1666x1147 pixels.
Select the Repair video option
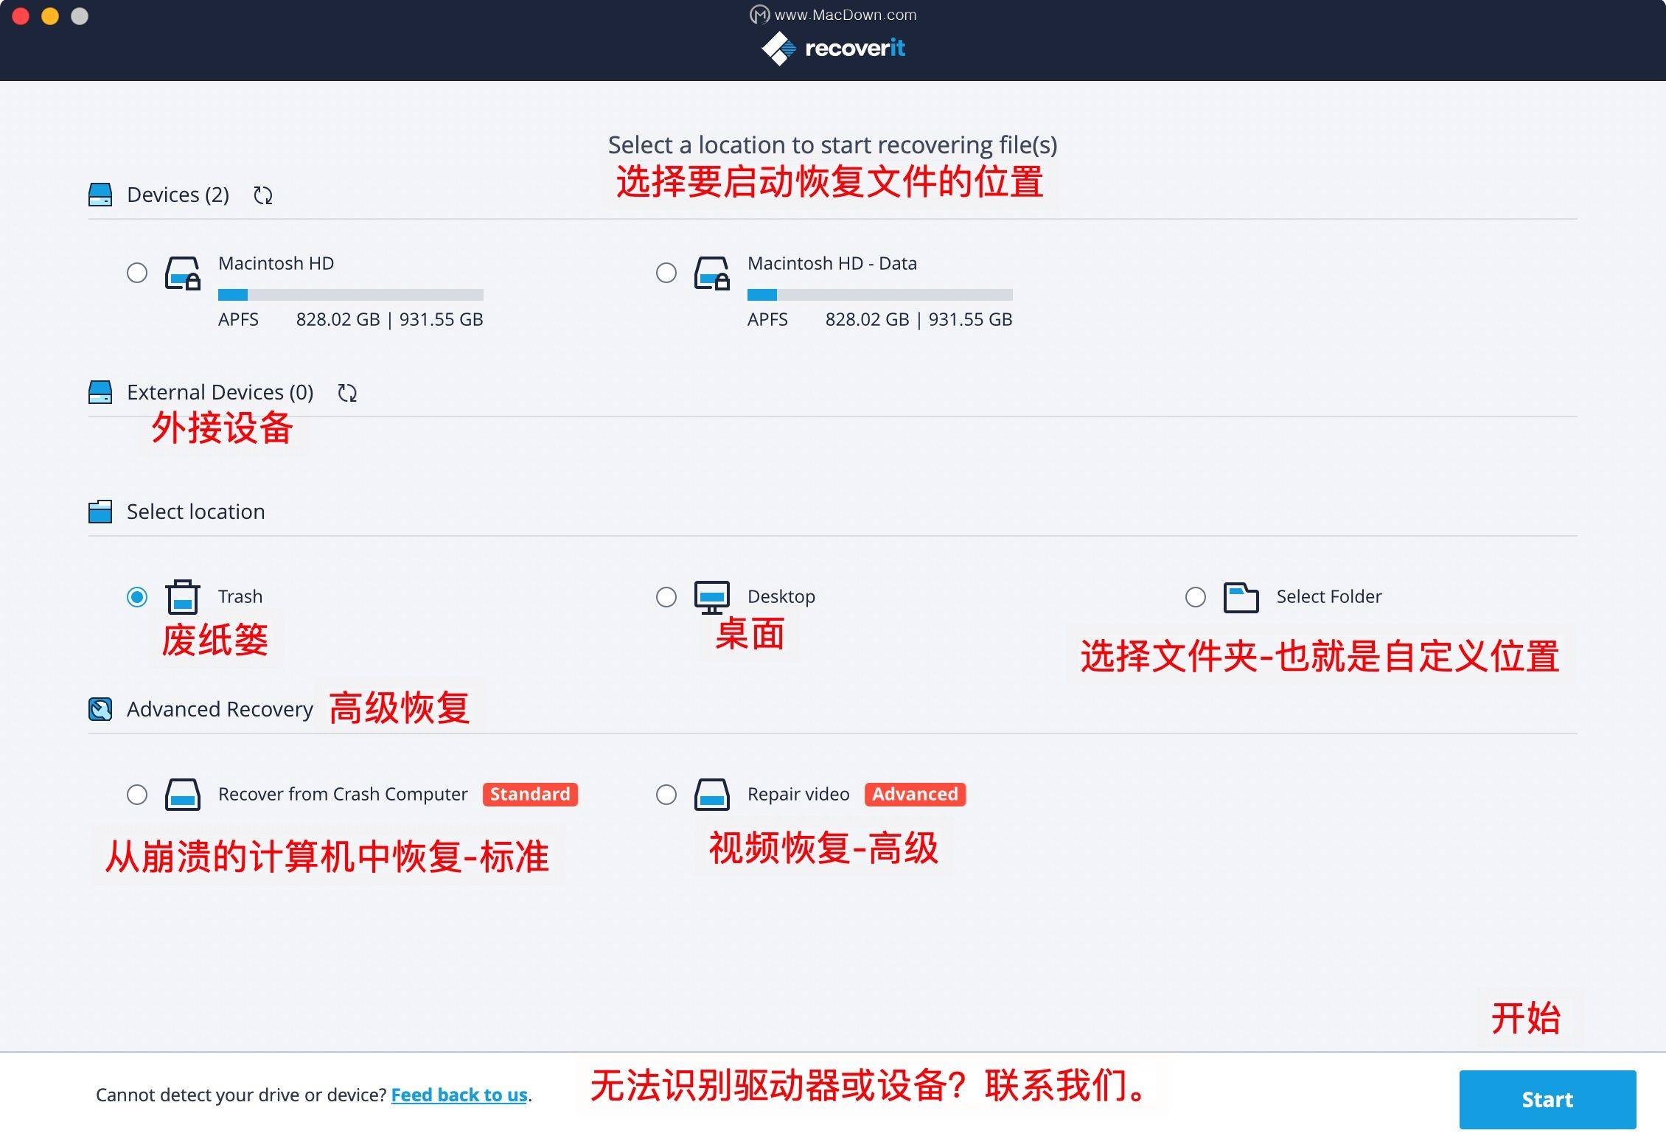pos(666,795)
